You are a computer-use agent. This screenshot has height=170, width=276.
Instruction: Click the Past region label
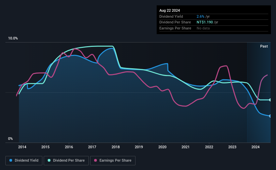coord(264,46)
